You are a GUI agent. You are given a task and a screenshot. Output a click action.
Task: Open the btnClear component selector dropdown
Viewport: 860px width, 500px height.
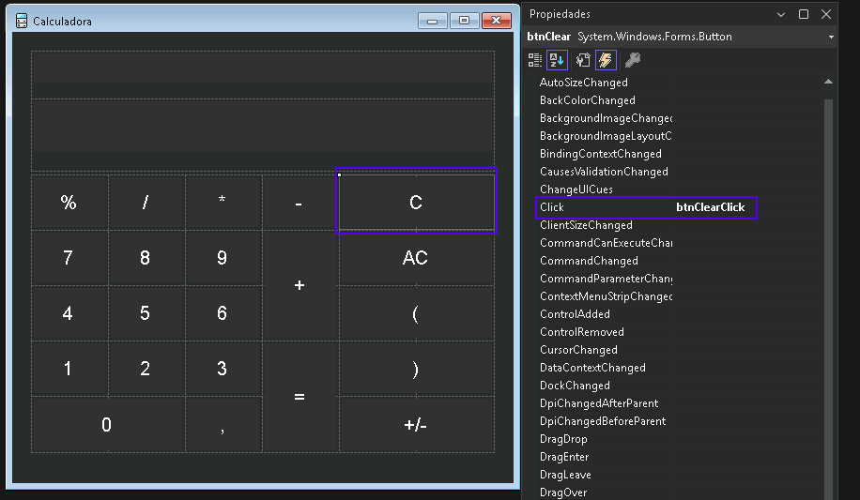(831, 37)
